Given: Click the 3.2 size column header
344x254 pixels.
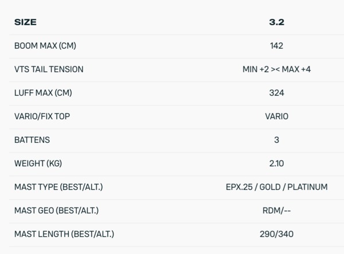Looking at the screenshot, I should 276,22.
